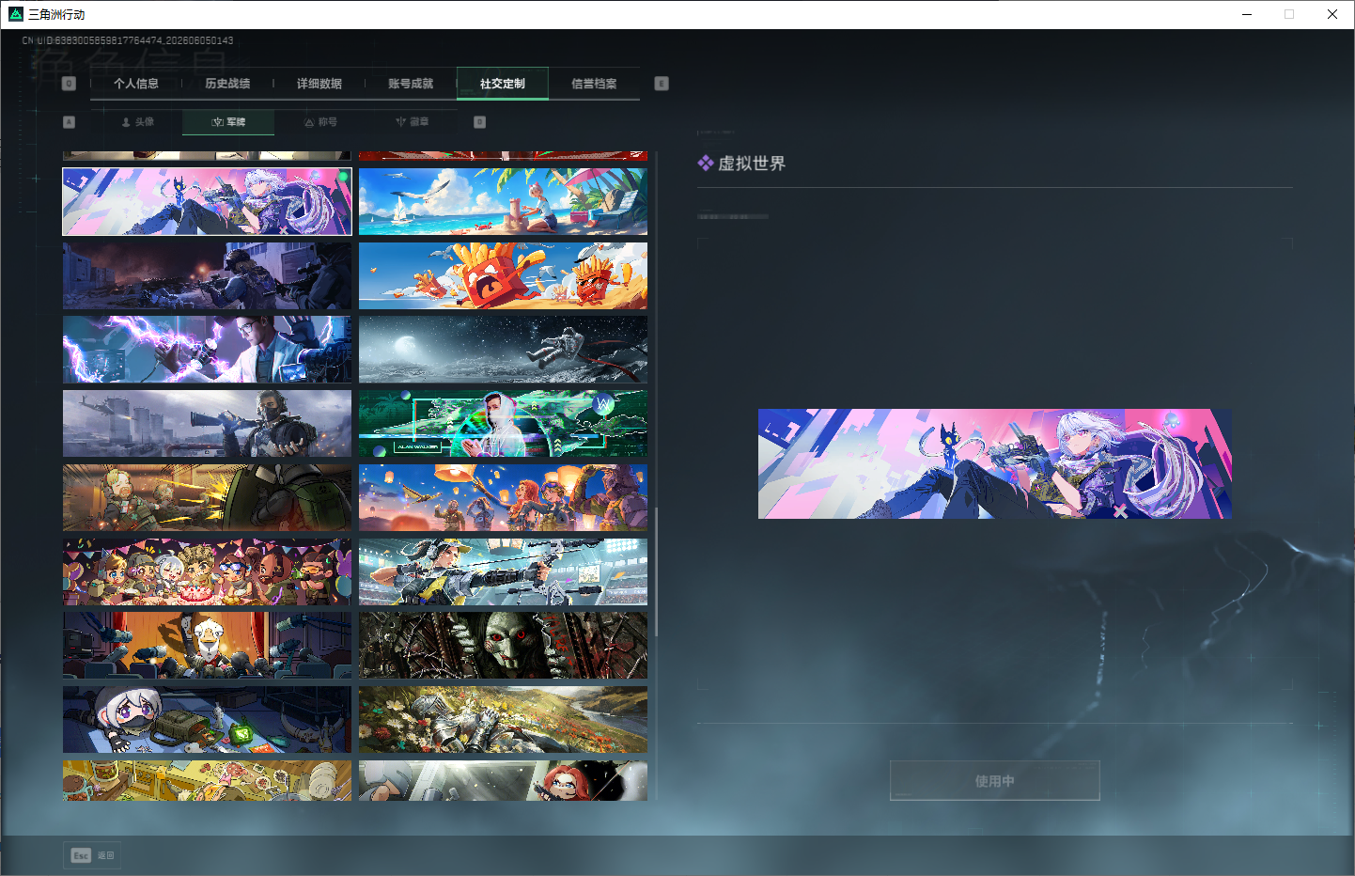Open the 徽章 badge sub-tab

[x=412, y=122]
